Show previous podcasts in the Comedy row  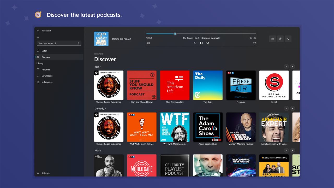click(x=286, y=108)
